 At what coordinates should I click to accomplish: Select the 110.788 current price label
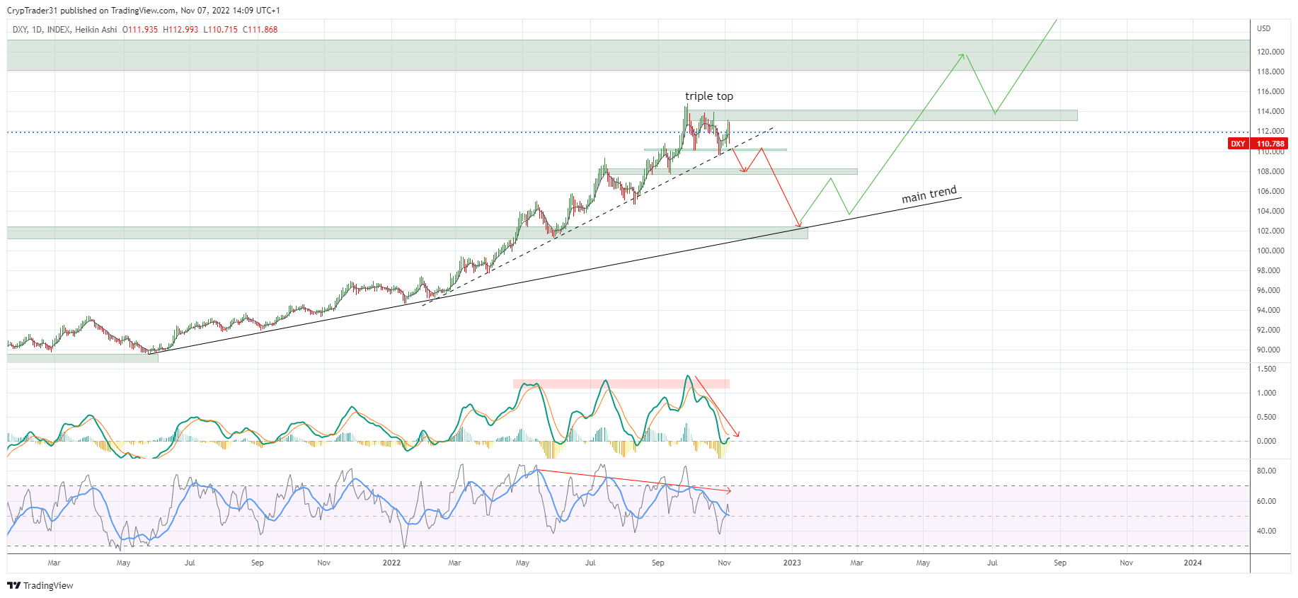1270,144
